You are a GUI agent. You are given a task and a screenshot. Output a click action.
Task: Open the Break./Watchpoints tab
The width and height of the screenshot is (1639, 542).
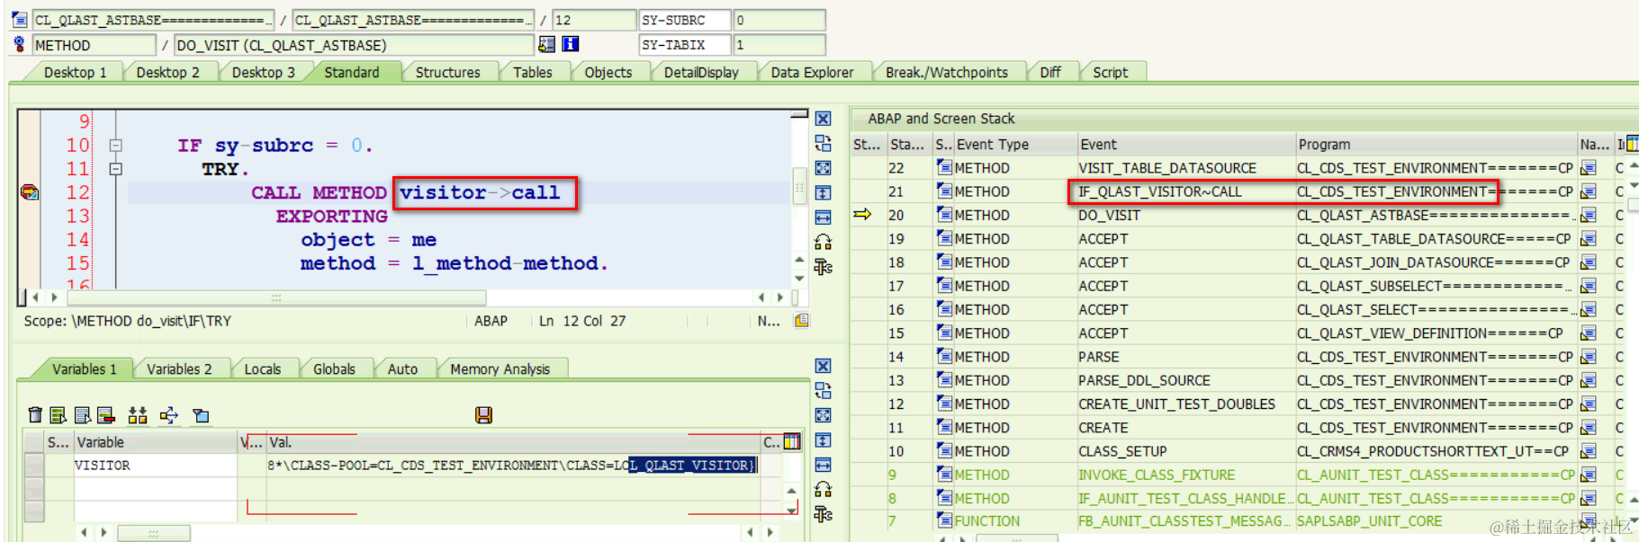point(947,72)
